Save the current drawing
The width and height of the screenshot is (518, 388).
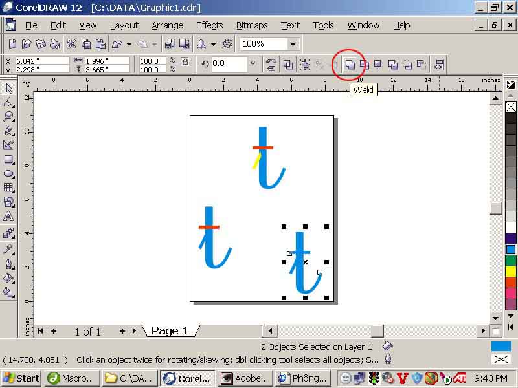click(x=41, y=44)
